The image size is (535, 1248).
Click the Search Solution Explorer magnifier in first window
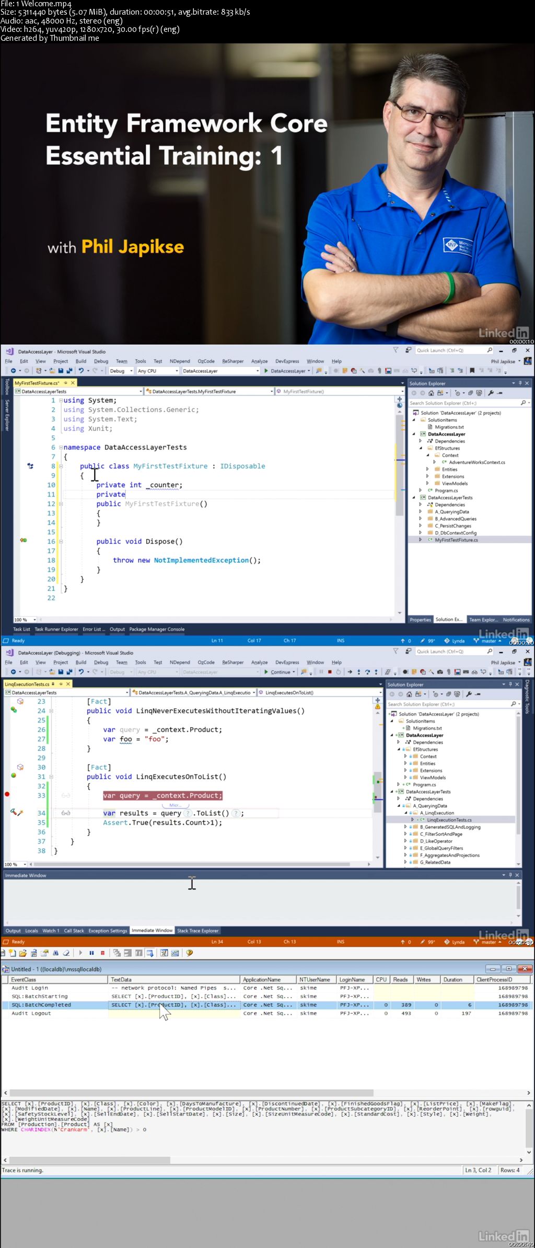tap(523, 403)
